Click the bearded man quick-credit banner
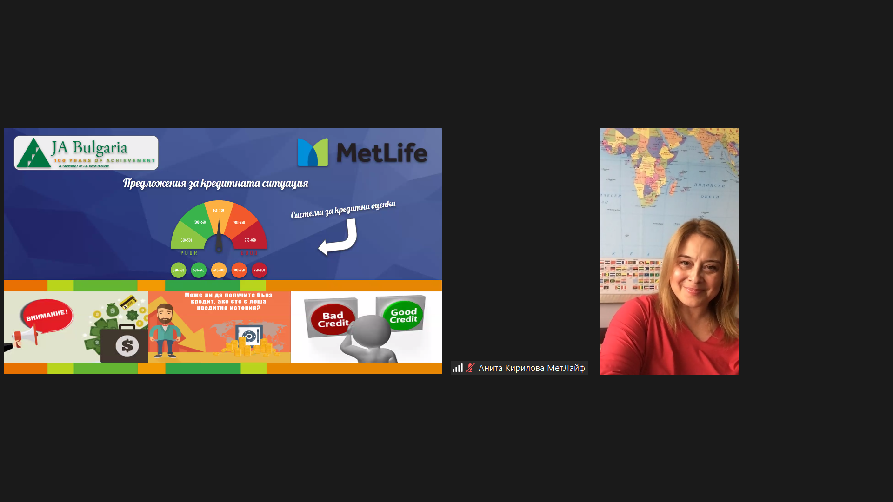 [x=219, y=327]
